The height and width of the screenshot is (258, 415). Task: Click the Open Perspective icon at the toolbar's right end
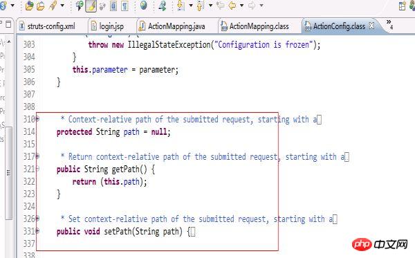403,6
